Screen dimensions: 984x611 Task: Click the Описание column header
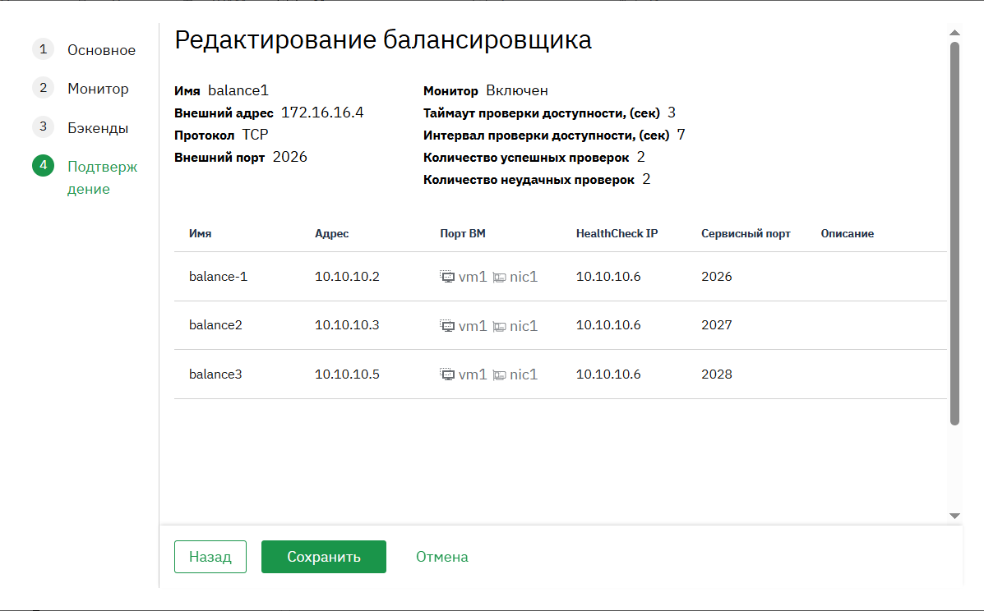(x=848, y=234)
